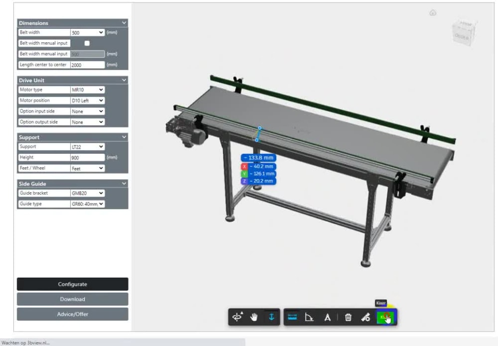Activate the distance ruler measure tool
Viewport: 498px width, 346px height.
292,317
